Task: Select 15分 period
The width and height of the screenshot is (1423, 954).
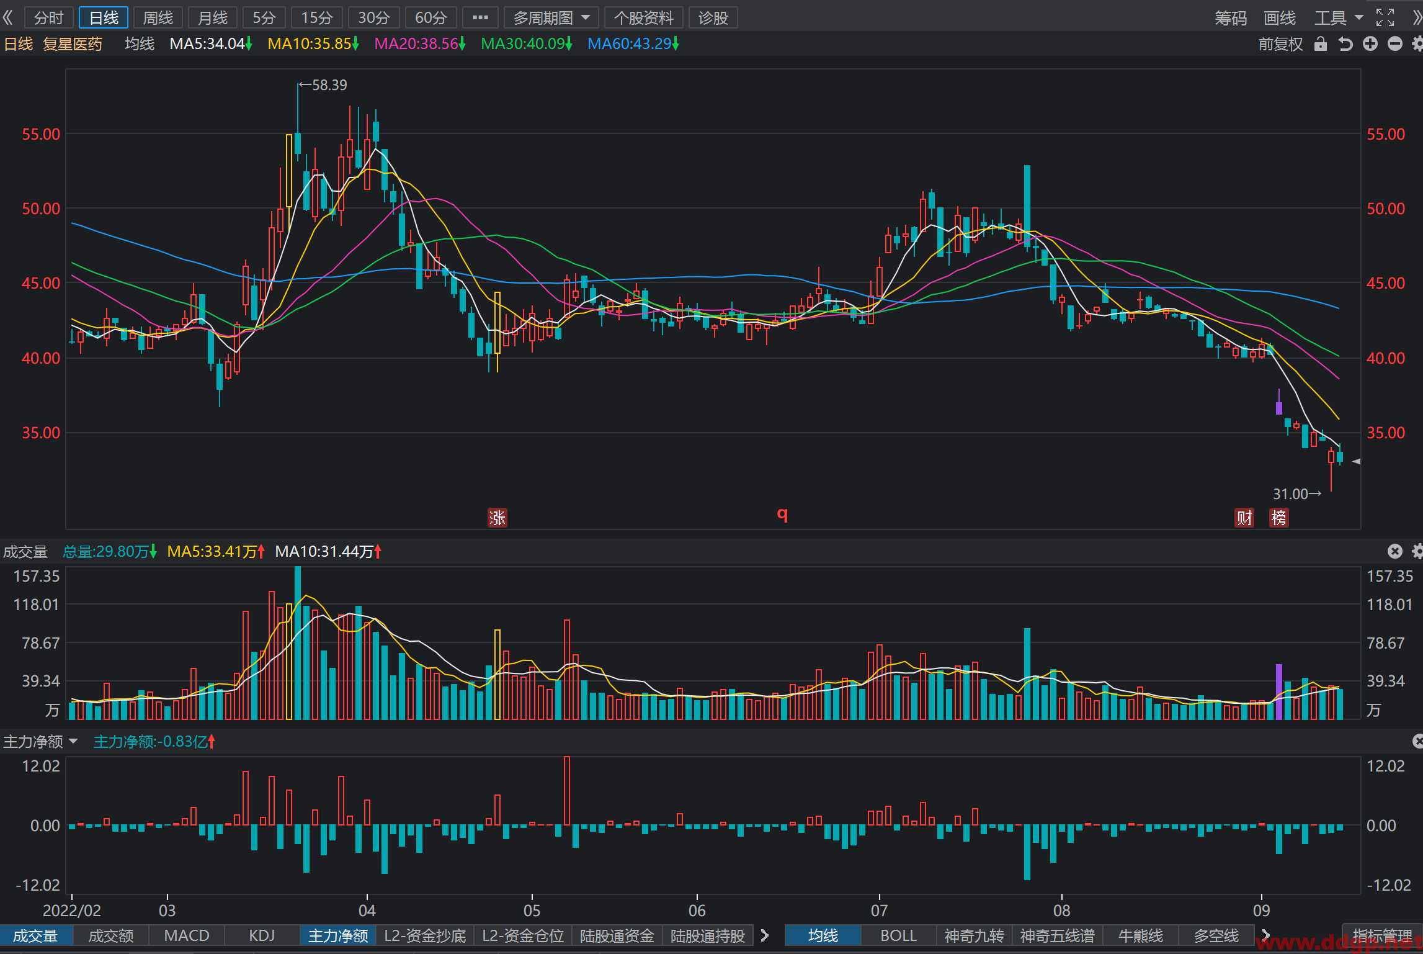Action: point(317,17)
